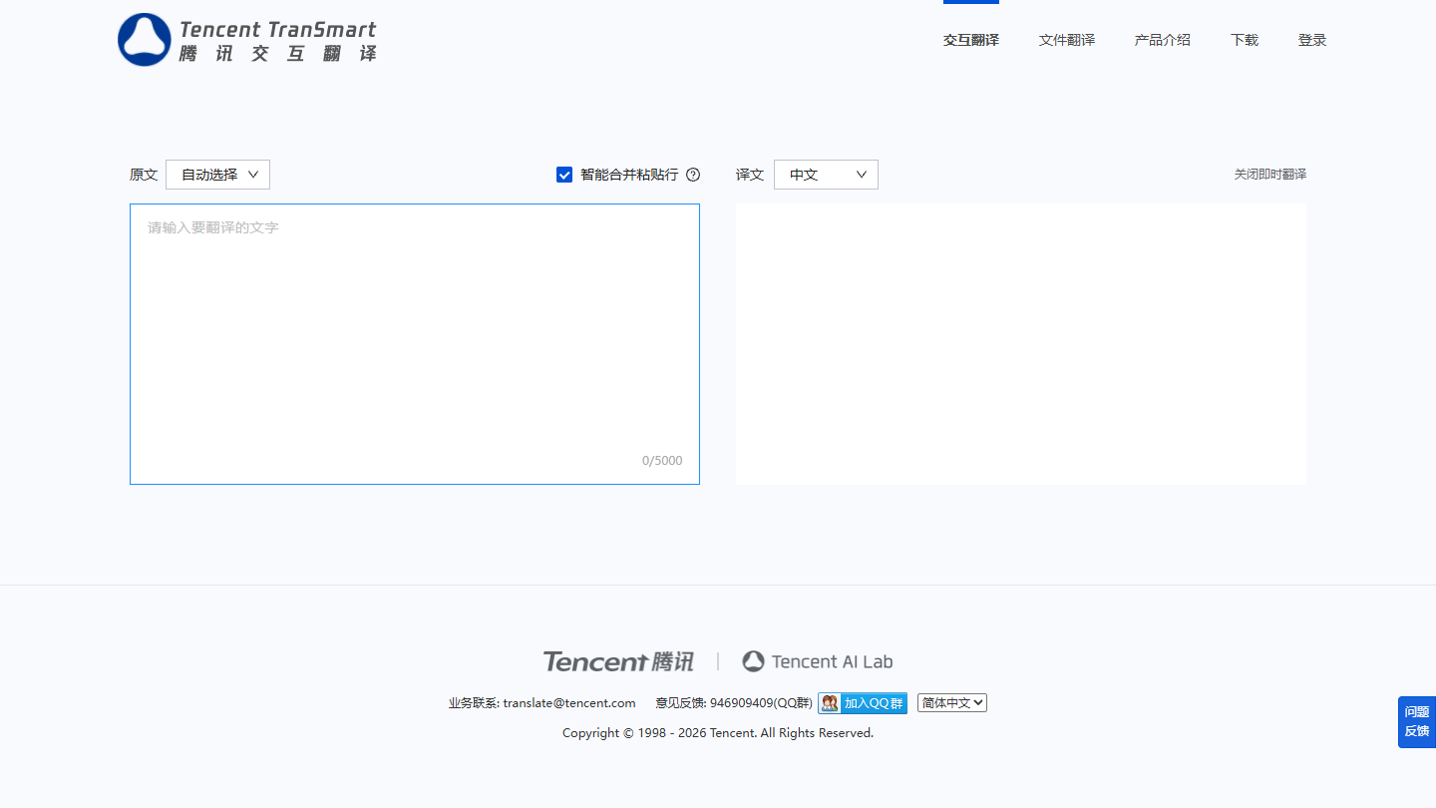
Task: Open the 中文 target language dropdown
Action: click(x=826, y=175)
